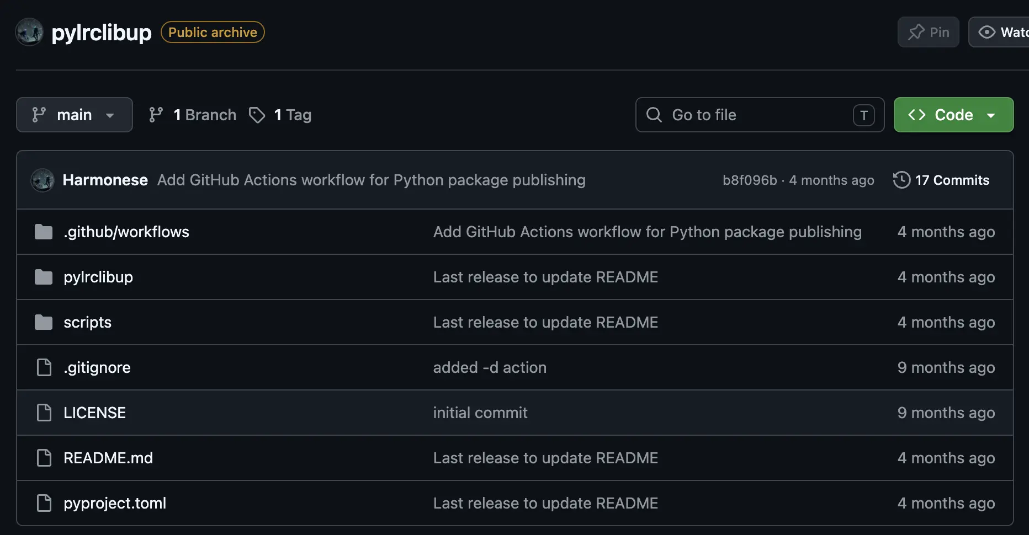Click the Harmonese avatar in commit row

point(43,180)
